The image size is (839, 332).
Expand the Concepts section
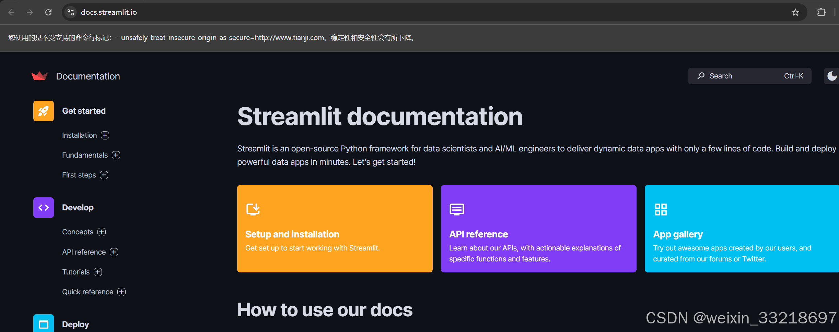point(102,232)
